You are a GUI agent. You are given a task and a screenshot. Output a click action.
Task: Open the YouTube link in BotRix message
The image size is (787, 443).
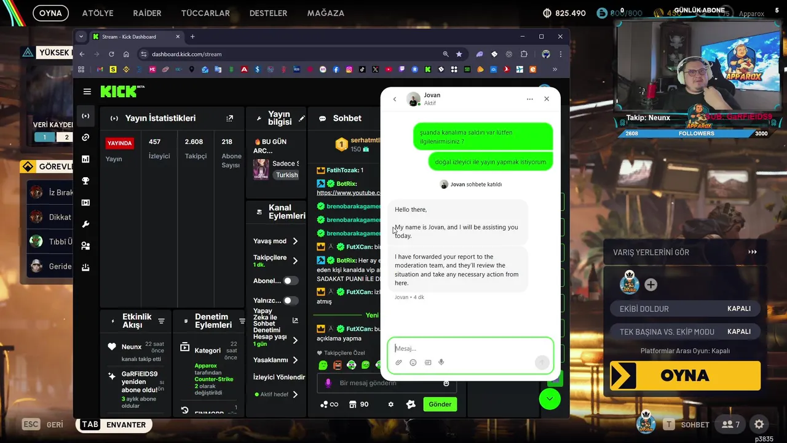[x=349, y=193]
